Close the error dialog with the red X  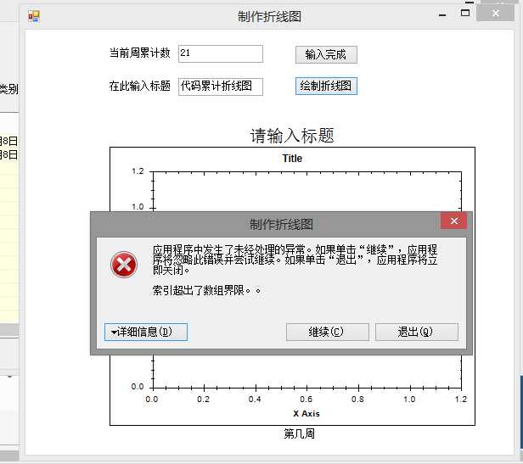(x=453, y=221)
